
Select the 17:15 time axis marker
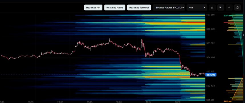(148, 102)
